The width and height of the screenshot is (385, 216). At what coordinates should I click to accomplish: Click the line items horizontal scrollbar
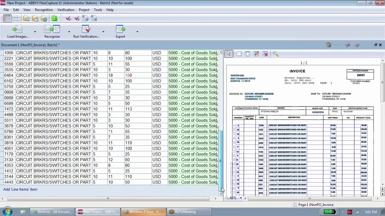coord(108,198)
